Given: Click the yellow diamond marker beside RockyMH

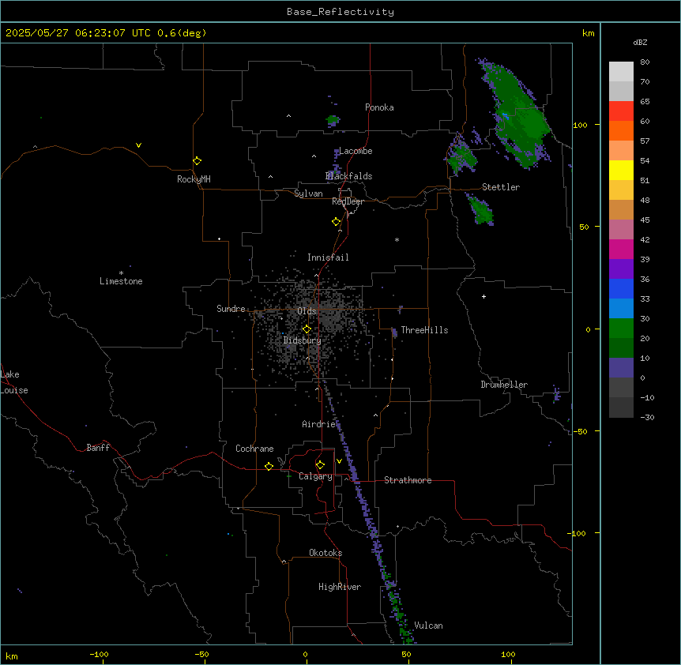Looking at the screenshot, I should [x=197, y=161].
